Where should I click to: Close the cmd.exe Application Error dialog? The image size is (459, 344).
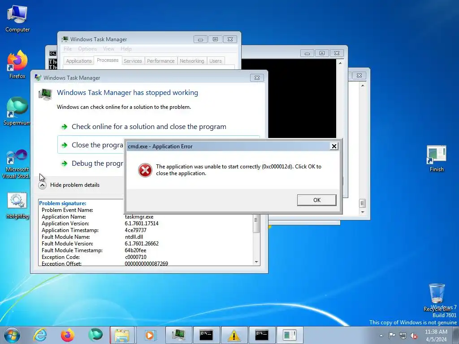[333, 146]
